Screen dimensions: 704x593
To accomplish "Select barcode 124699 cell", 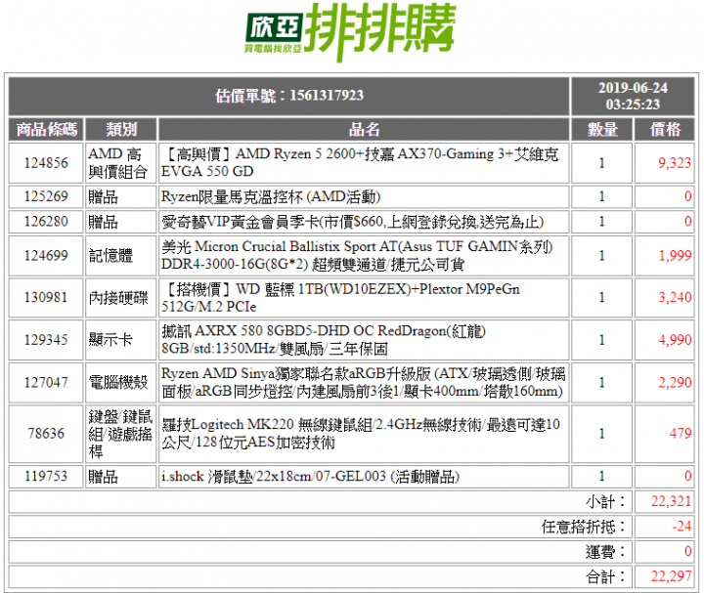I will 46,256.
